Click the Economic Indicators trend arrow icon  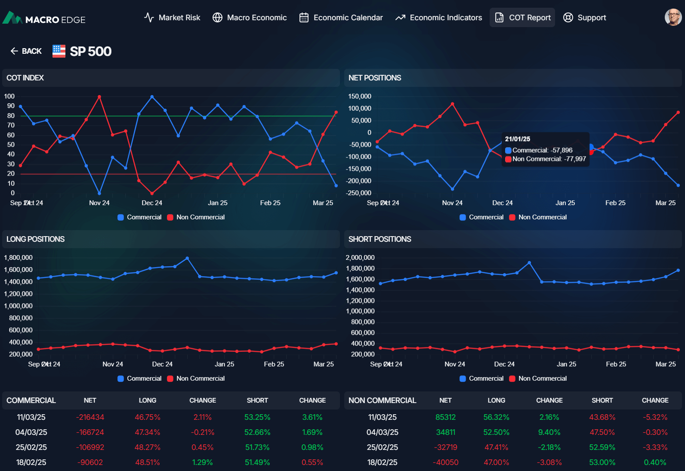pos(400,18)
